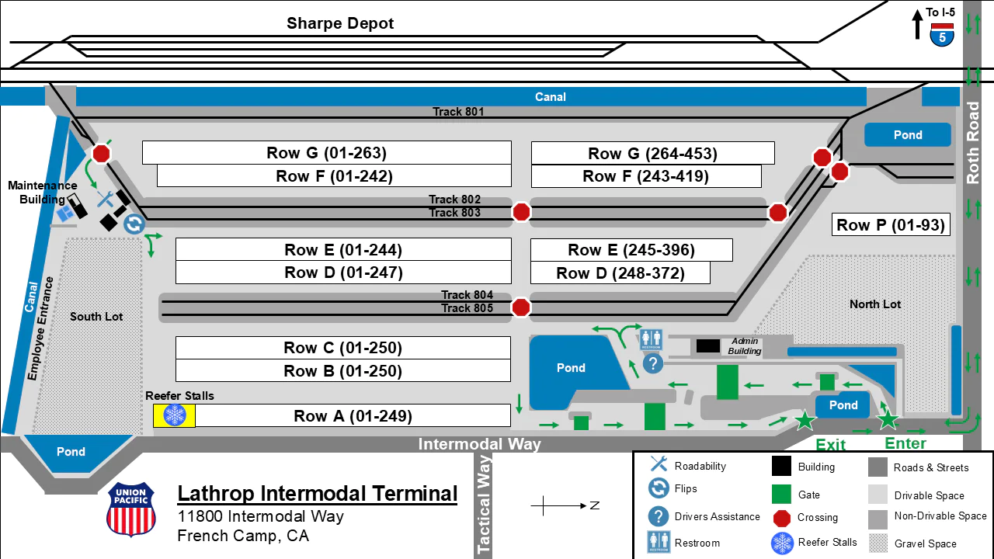Click the Reefer Stalls snowflake icon beside Row A

(175, 415)
